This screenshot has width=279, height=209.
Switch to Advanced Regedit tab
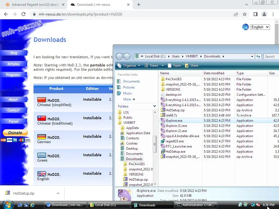33,5
